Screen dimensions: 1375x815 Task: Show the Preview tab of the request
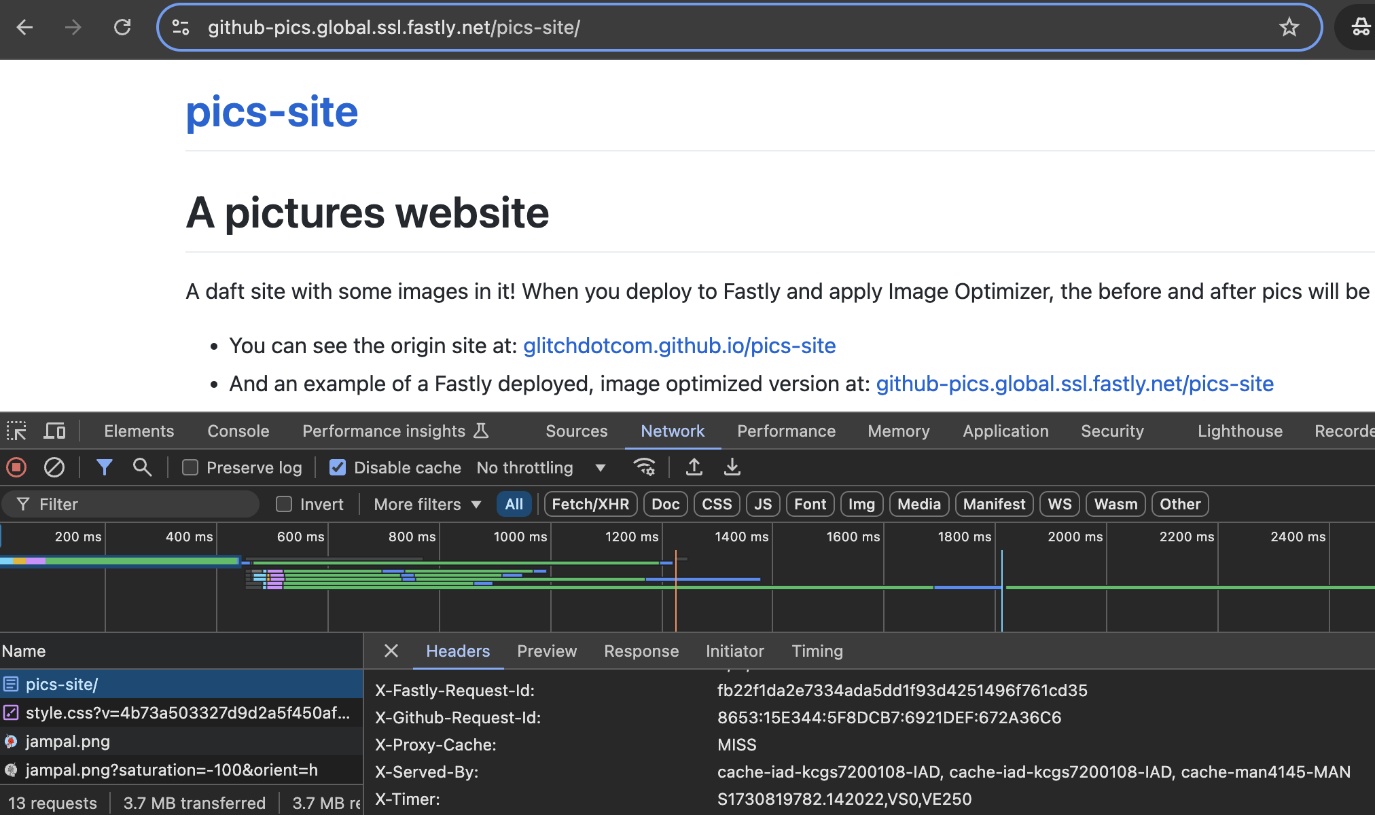547,651
